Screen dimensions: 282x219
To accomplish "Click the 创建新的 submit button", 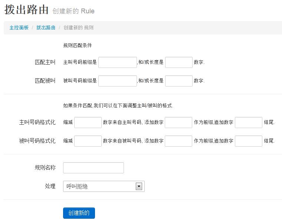I will click(79, 213).
